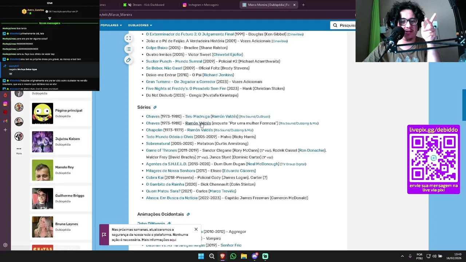Open Instagram from the browser sidebar
466x262 pixels.
click(5, 104)
